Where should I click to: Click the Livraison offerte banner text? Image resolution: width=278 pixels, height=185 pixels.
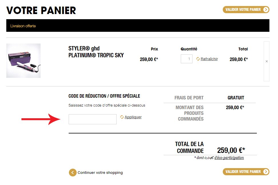23,25
